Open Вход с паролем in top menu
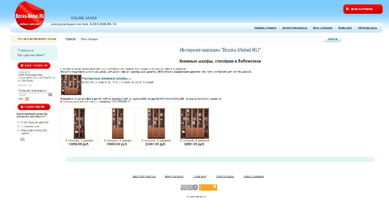This screenshot has width=389, height=221. click(323, 27)
